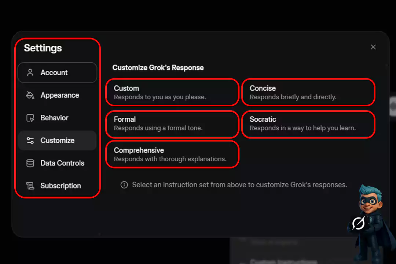Image resolution: width=396 pixels, height=264 pixels.
Task: Select the Custom response style
Action: pyautogui.click(x=172, y=92)
